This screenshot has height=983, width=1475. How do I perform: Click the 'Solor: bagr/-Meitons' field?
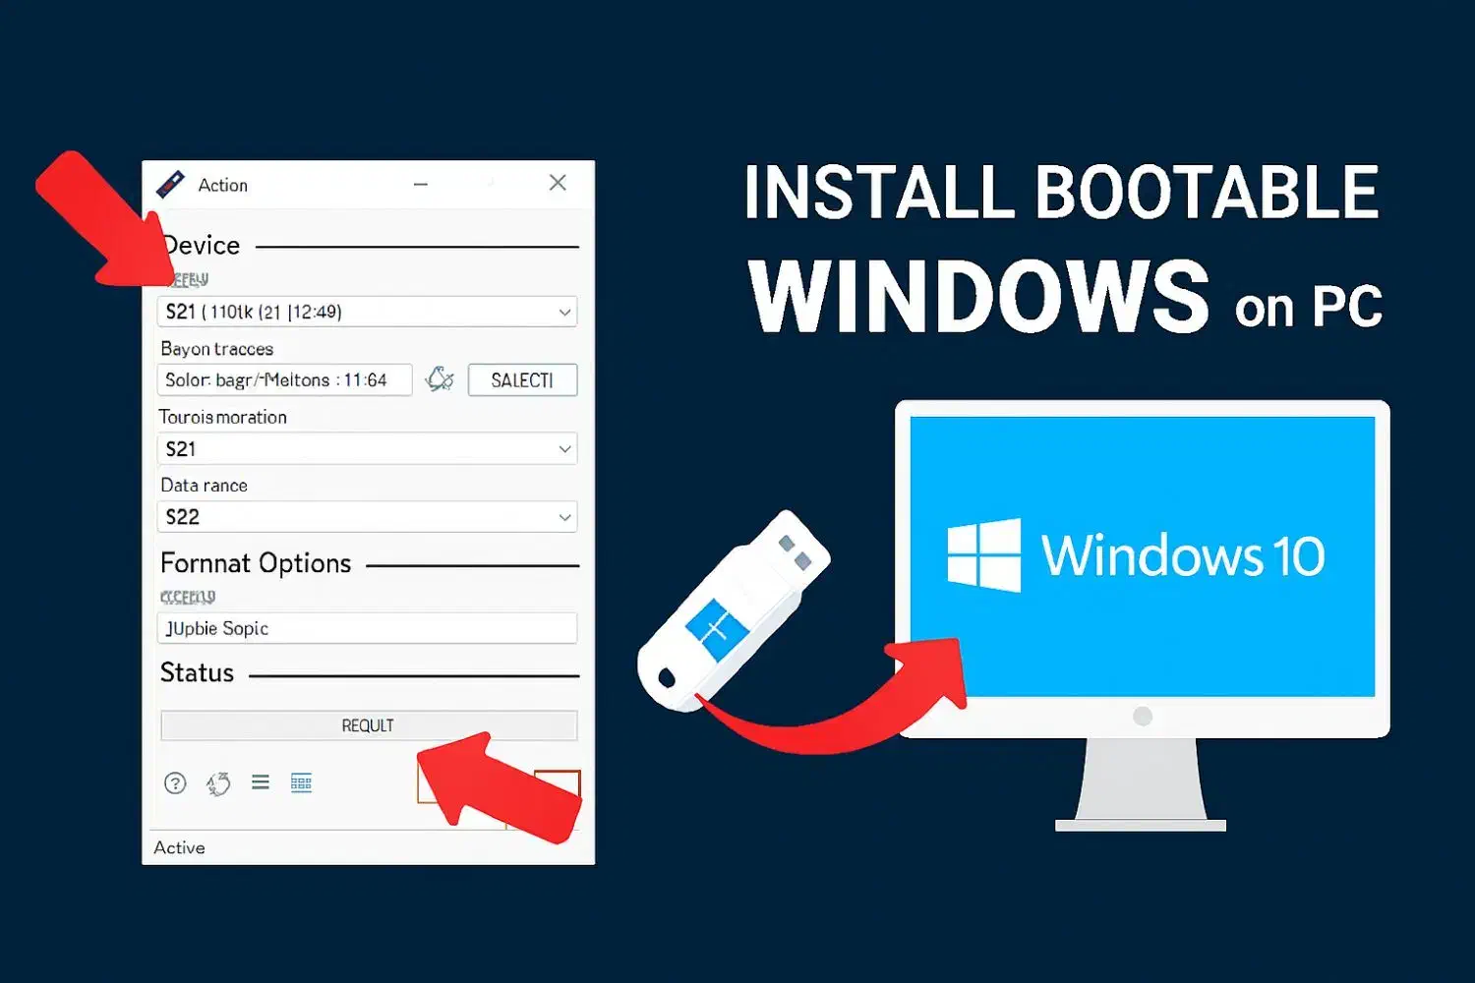(284, 379)
